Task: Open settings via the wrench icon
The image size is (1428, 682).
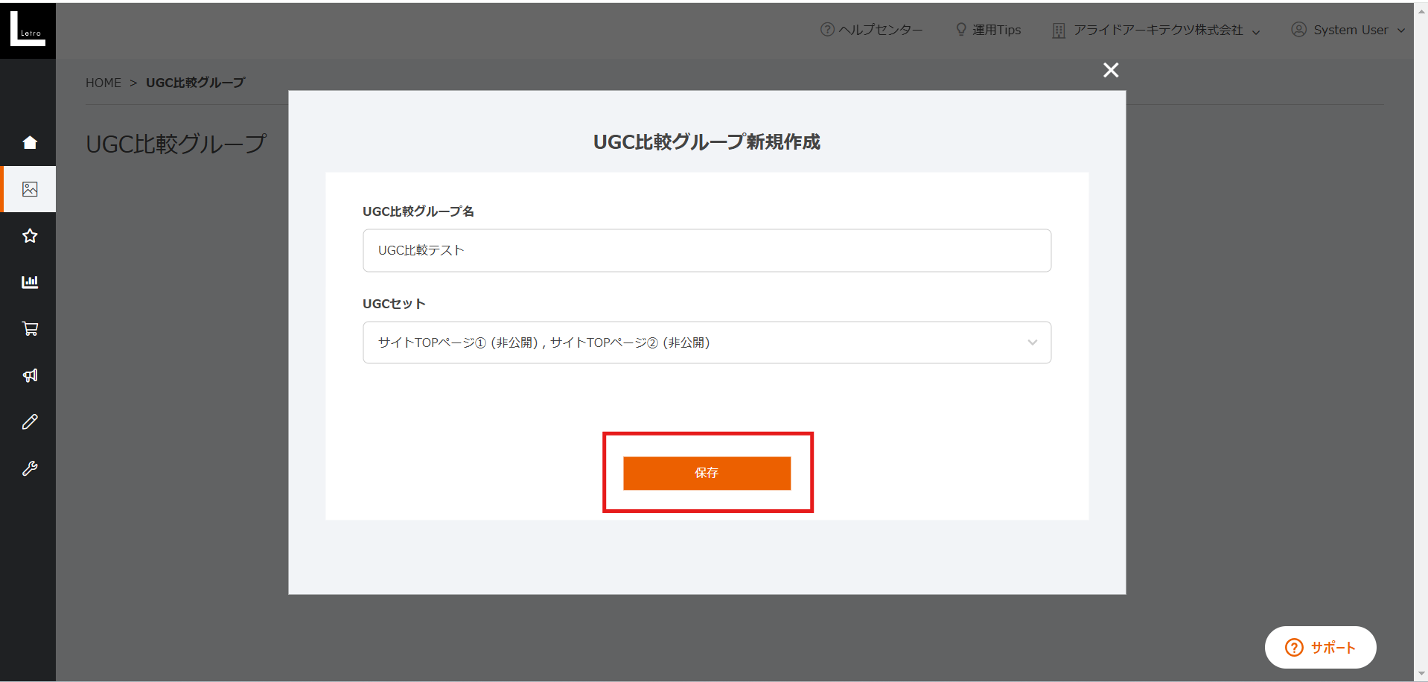Action: click(x=29, y=468)
